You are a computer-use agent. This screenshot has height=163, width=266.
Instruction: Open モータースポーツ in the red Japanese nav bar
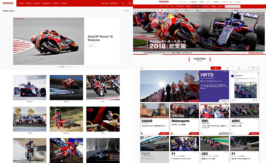(197, 7)
